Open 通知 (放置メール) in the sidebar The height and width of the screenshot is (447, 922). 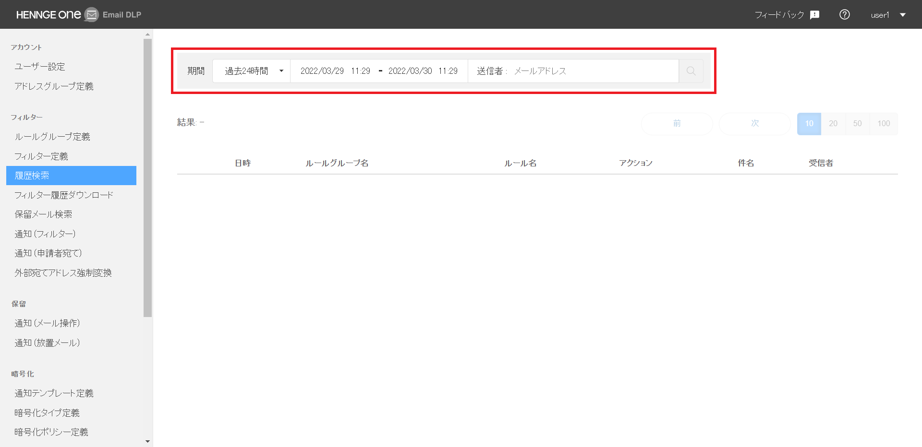[47, 343]
